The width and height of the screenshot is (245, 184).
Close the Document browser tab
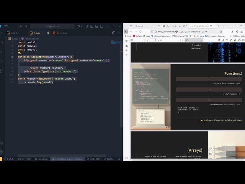(159, 26)
